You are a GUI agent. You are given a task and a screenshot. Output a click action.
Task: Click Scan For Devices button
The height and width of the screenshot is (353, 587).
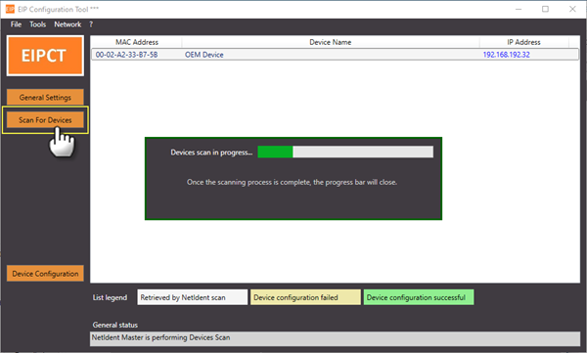(45, 120)
